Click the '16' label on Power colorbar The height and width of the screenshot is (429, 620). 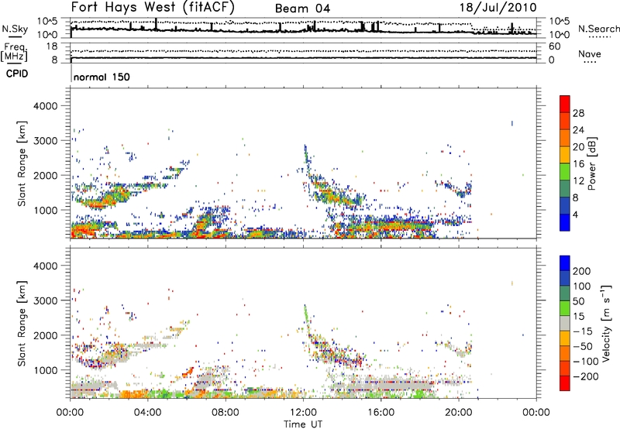[578, 164]
